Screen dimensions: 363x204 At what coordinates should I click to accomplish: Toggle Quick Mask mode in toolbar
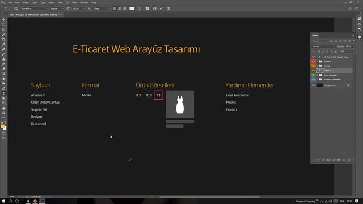coord(3,134)
